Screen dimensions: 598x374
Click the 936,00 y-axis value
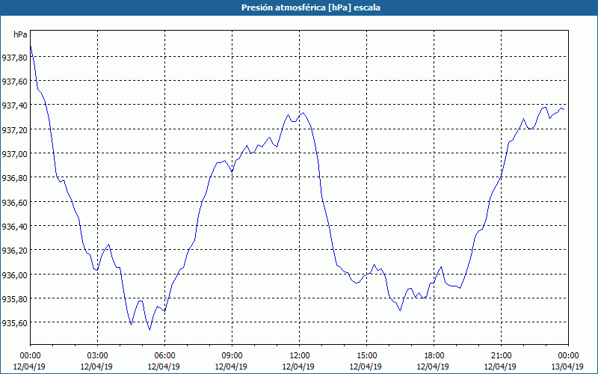(14, 275)
